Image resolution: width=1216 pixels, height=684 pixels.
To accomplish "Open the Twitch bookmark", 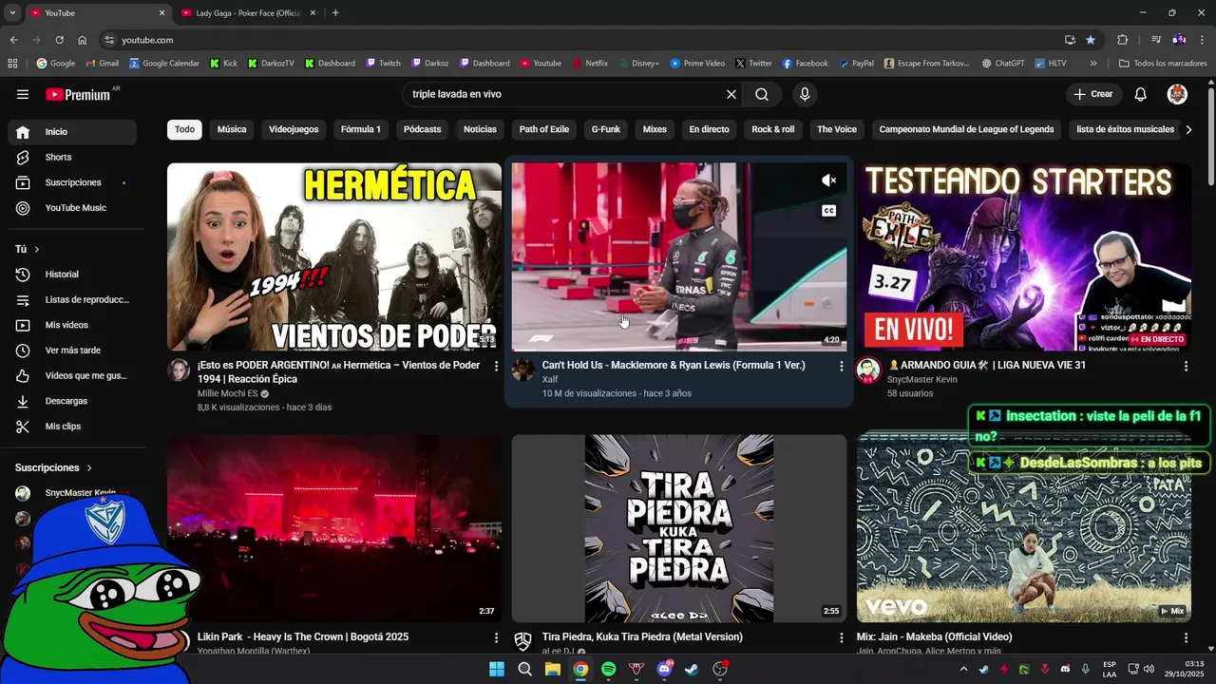I will 384,64.
